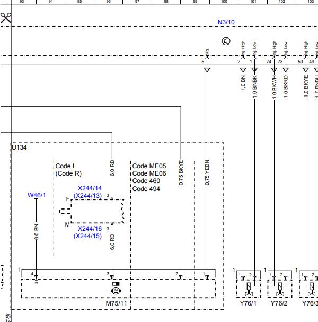Screen dimensions: 318x322
Task: Click the scissors cut-mark icon
Action: (6, 18)
